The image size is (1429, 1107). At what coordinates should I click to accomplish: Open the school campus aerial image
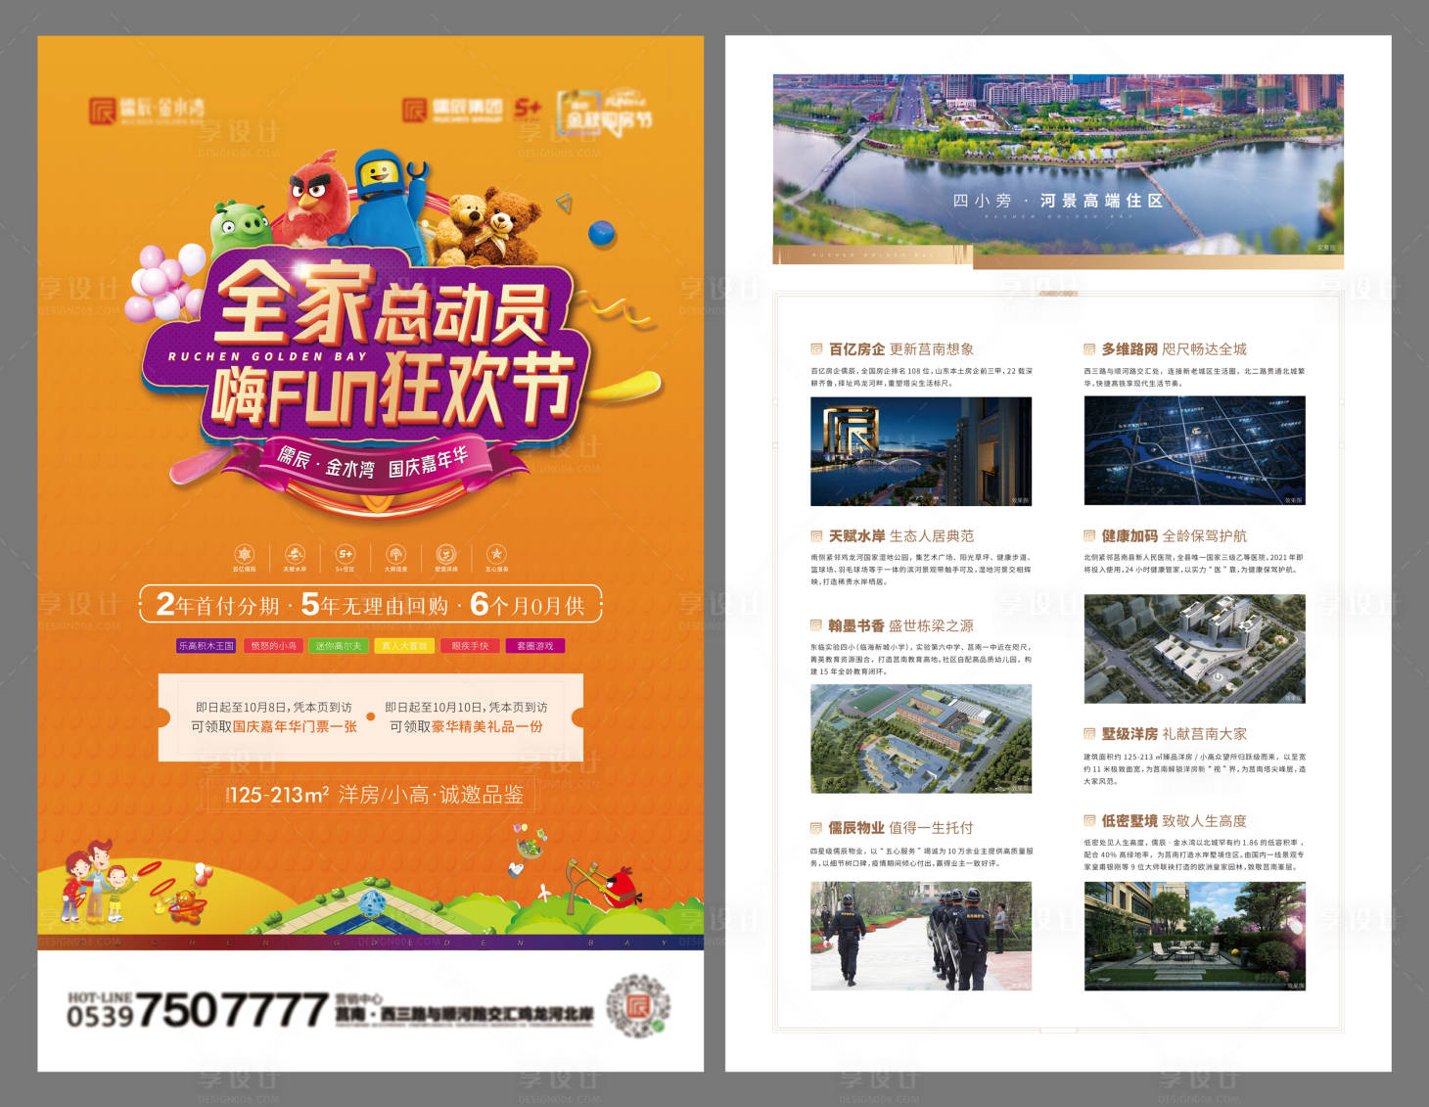coord(921,739)
